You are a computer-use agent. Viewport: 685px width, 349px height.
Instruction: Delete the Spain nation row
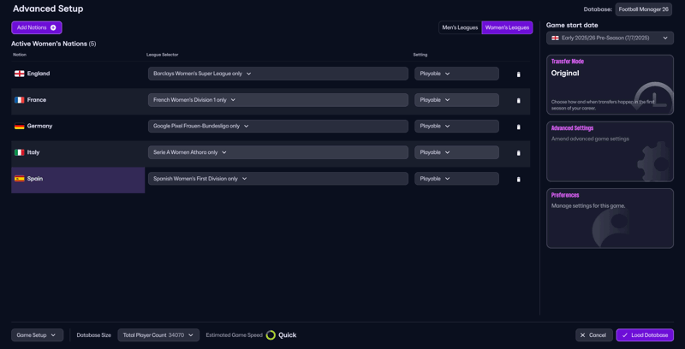(x=519, y=180)
